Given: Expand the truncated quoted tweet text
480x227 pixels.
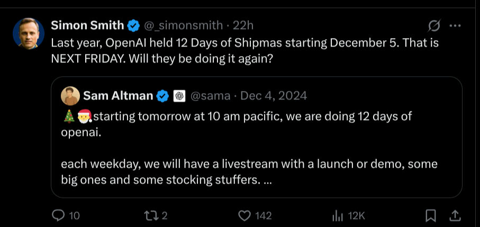Looking at the screenshot, I should tap(267, 180).
